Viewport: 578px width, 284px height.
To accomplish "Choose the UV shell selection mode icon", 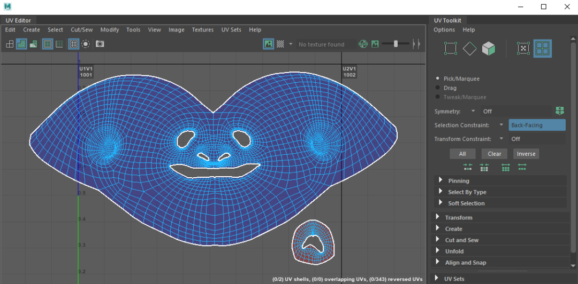I will click(x=543, y=49).
